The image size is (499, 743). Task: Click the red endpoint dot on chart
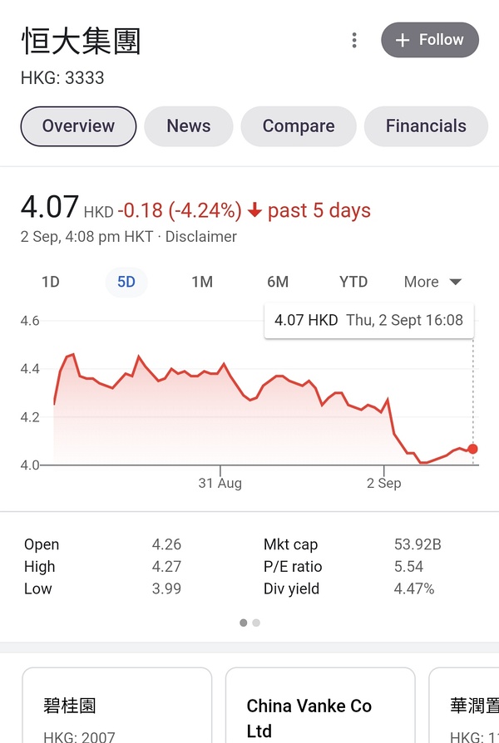click(x=473, y=449)
